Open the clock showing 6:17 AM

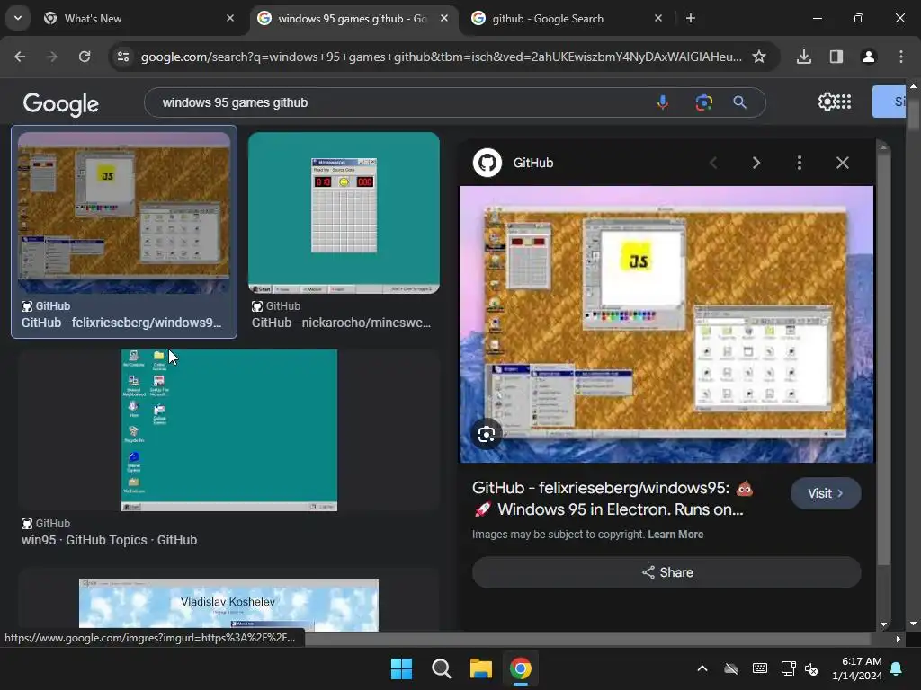[x=857, y=668]
